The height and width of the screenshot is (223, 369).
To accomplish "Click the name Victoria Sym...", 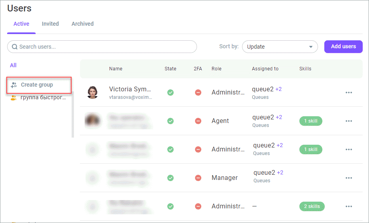I will pos(130,89).
